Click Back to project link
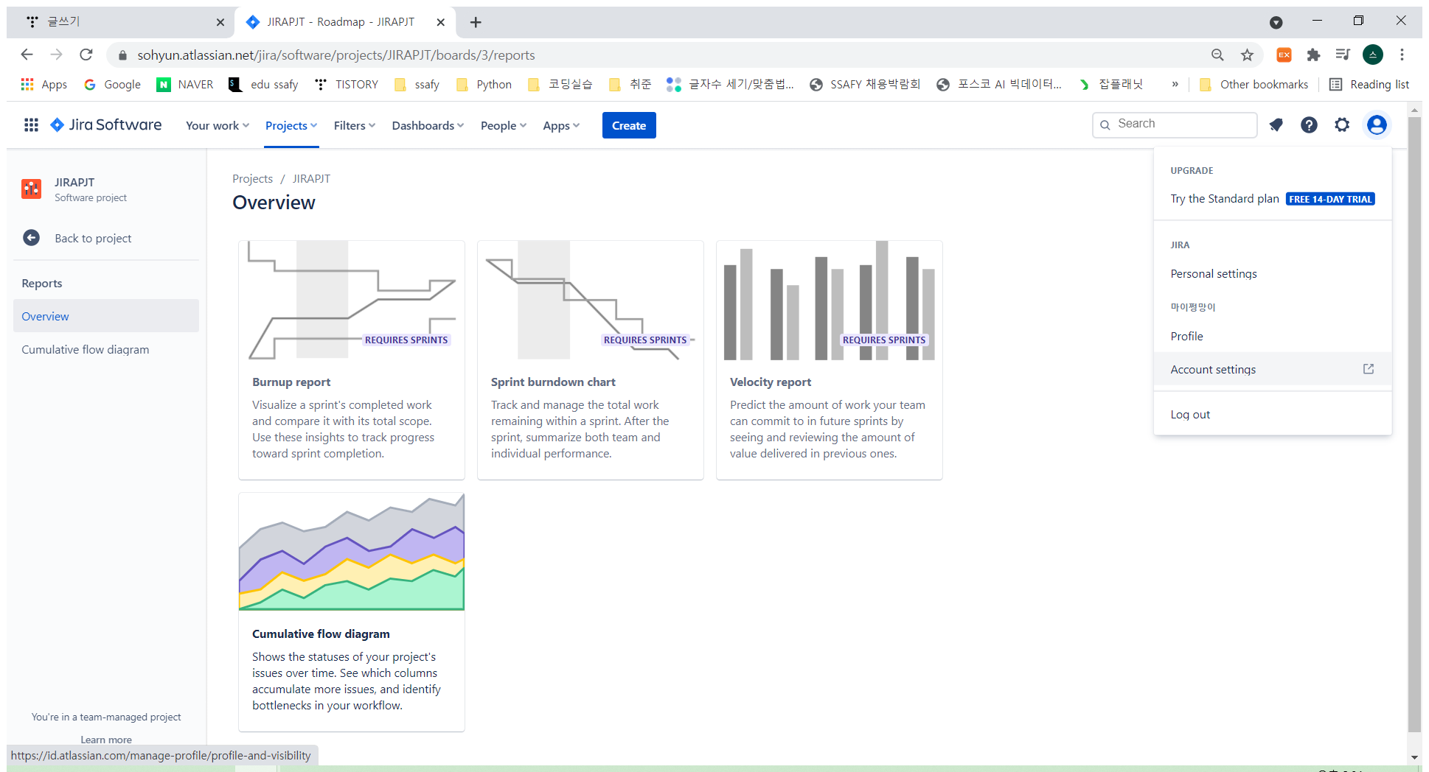1429x772 pixels. pyautogui.click(x=93, y=238)
